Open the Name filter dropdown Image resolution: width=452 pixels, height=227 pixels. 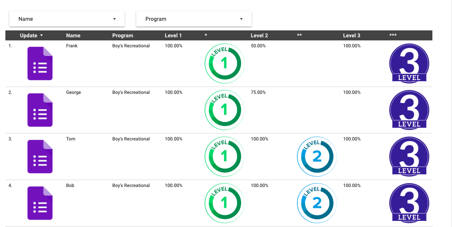[67, 18]
